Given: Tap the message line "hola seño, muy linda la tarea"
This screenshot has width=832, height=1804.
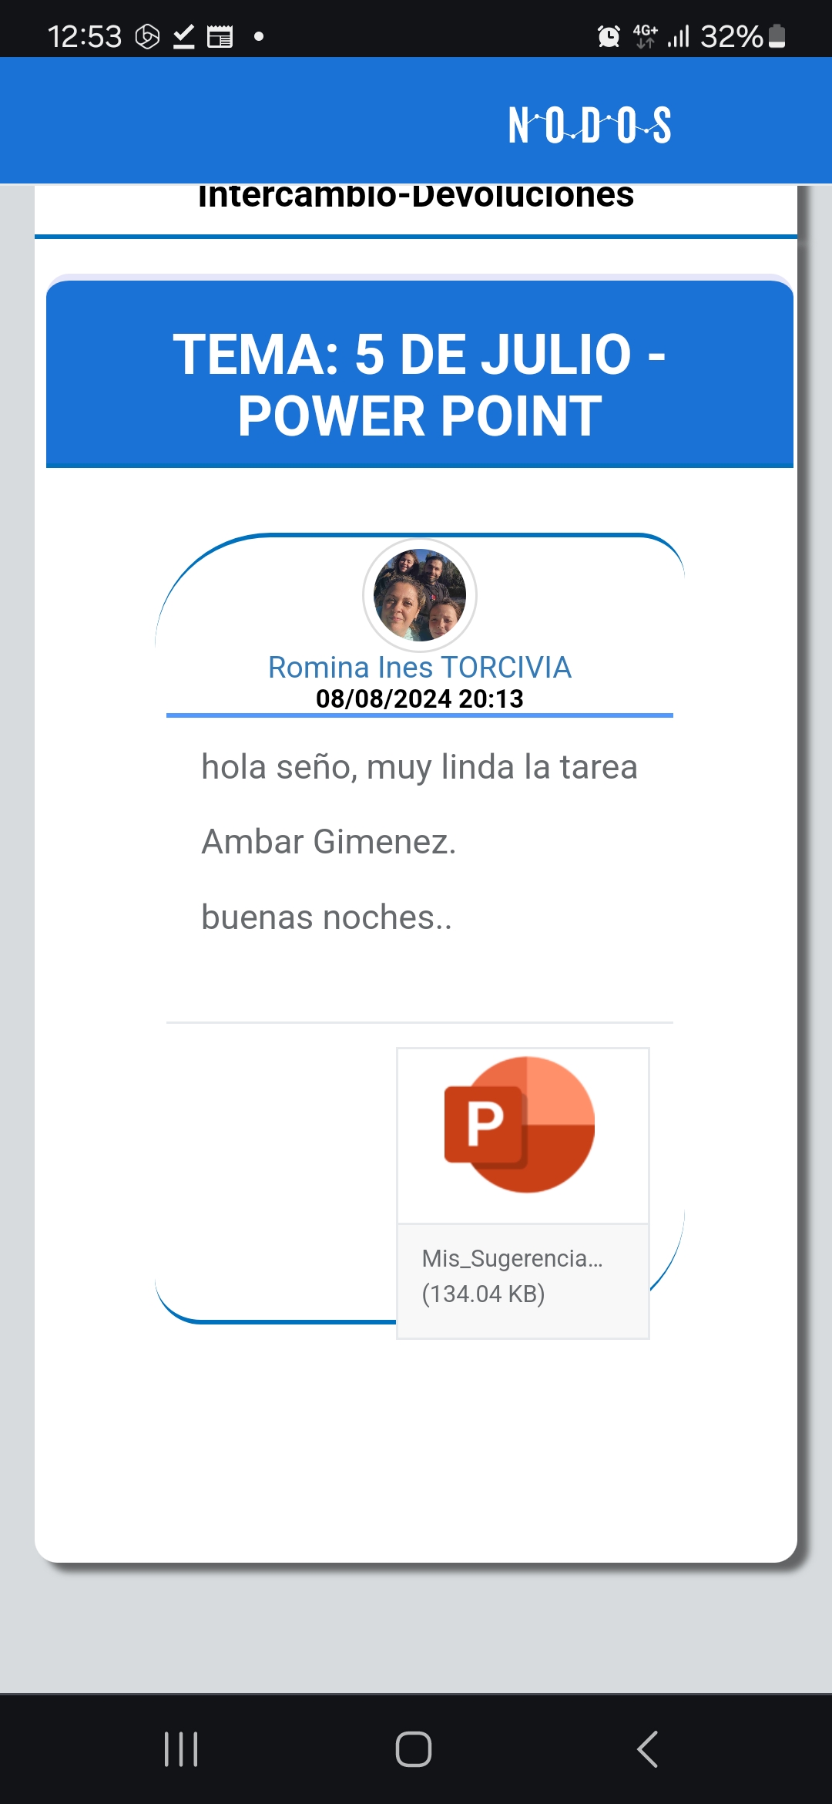Looking at the screenshot, I should coord(419,767).
